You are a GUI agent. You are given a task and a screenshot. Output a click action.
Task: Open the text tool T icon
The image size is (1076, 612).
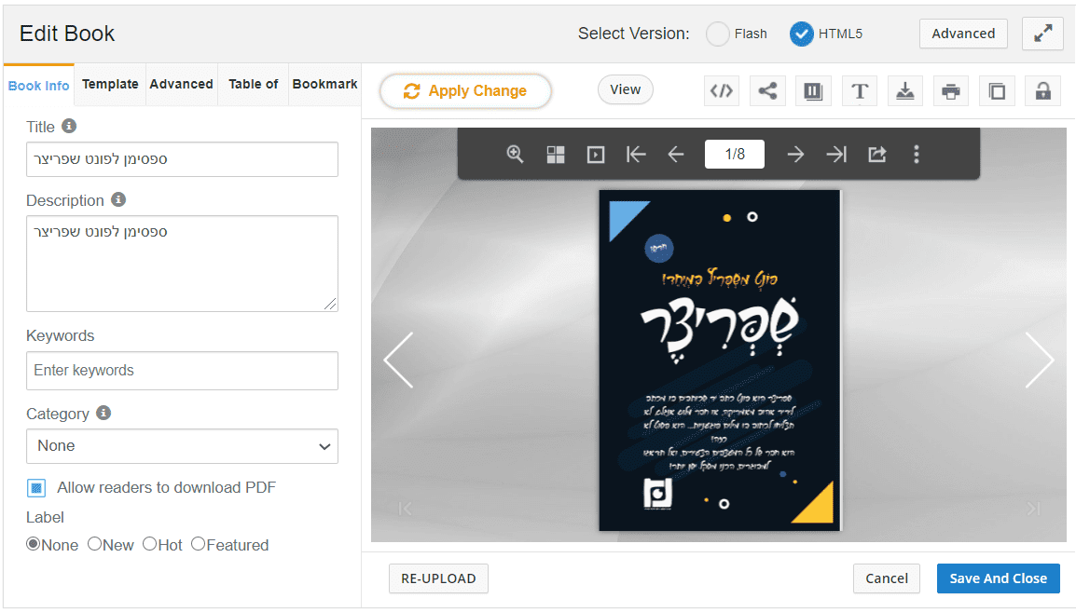pos(859,90)
